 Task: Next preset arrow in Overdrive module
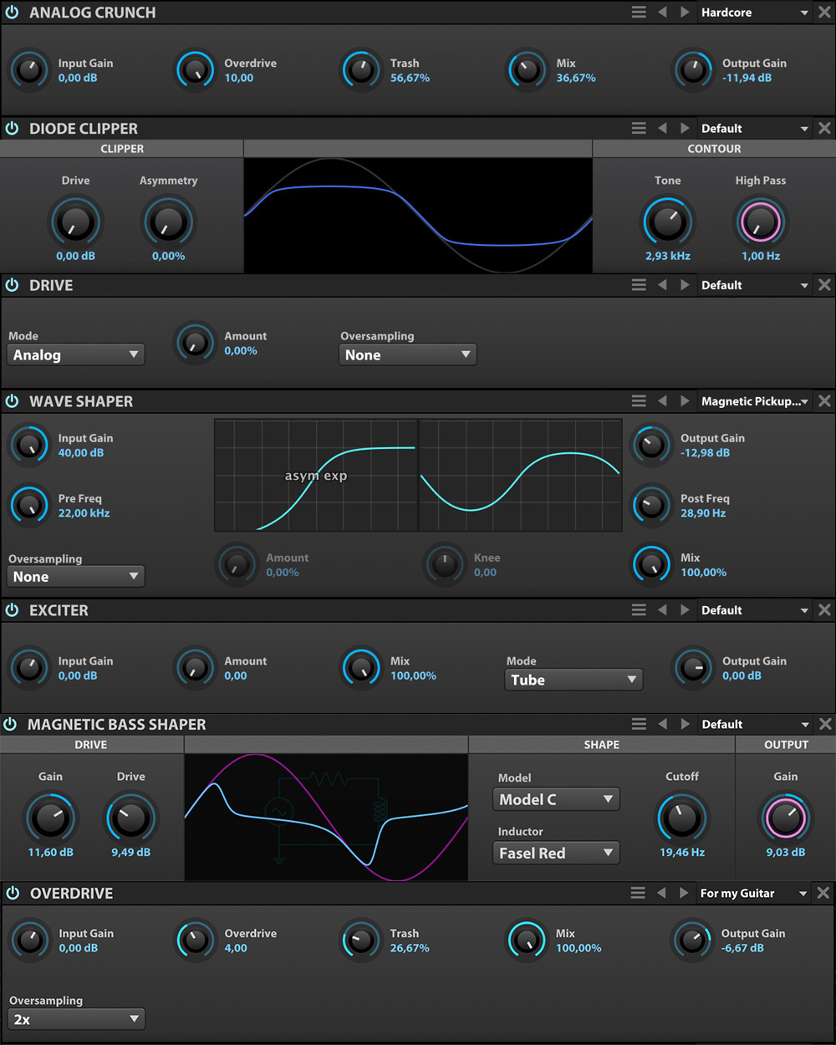[684, 893]
